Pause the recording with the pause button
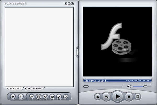157x105 pixels. 21,97
